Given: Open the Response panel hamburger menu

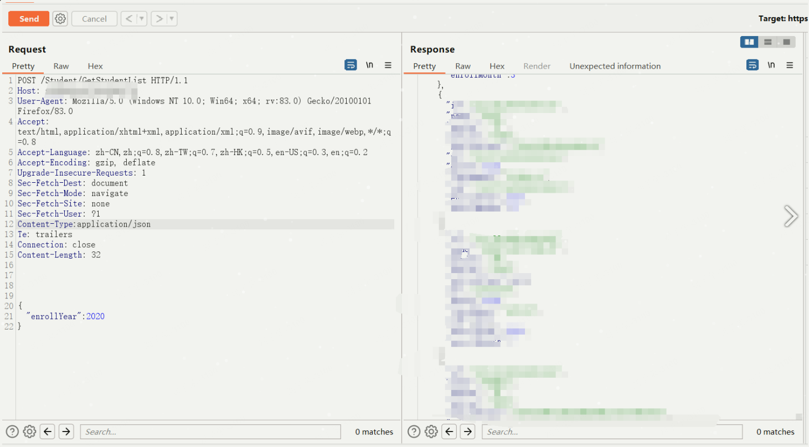Looking at the screenshot, I should click(790, 65).
